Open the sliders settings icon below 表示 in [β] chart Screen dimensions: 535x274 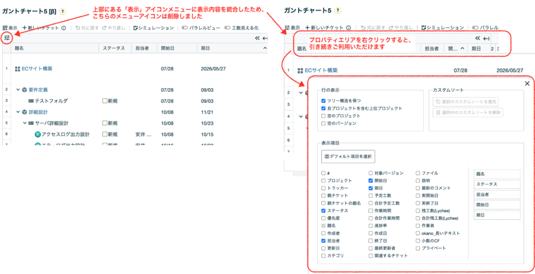(x=7, y=38)
